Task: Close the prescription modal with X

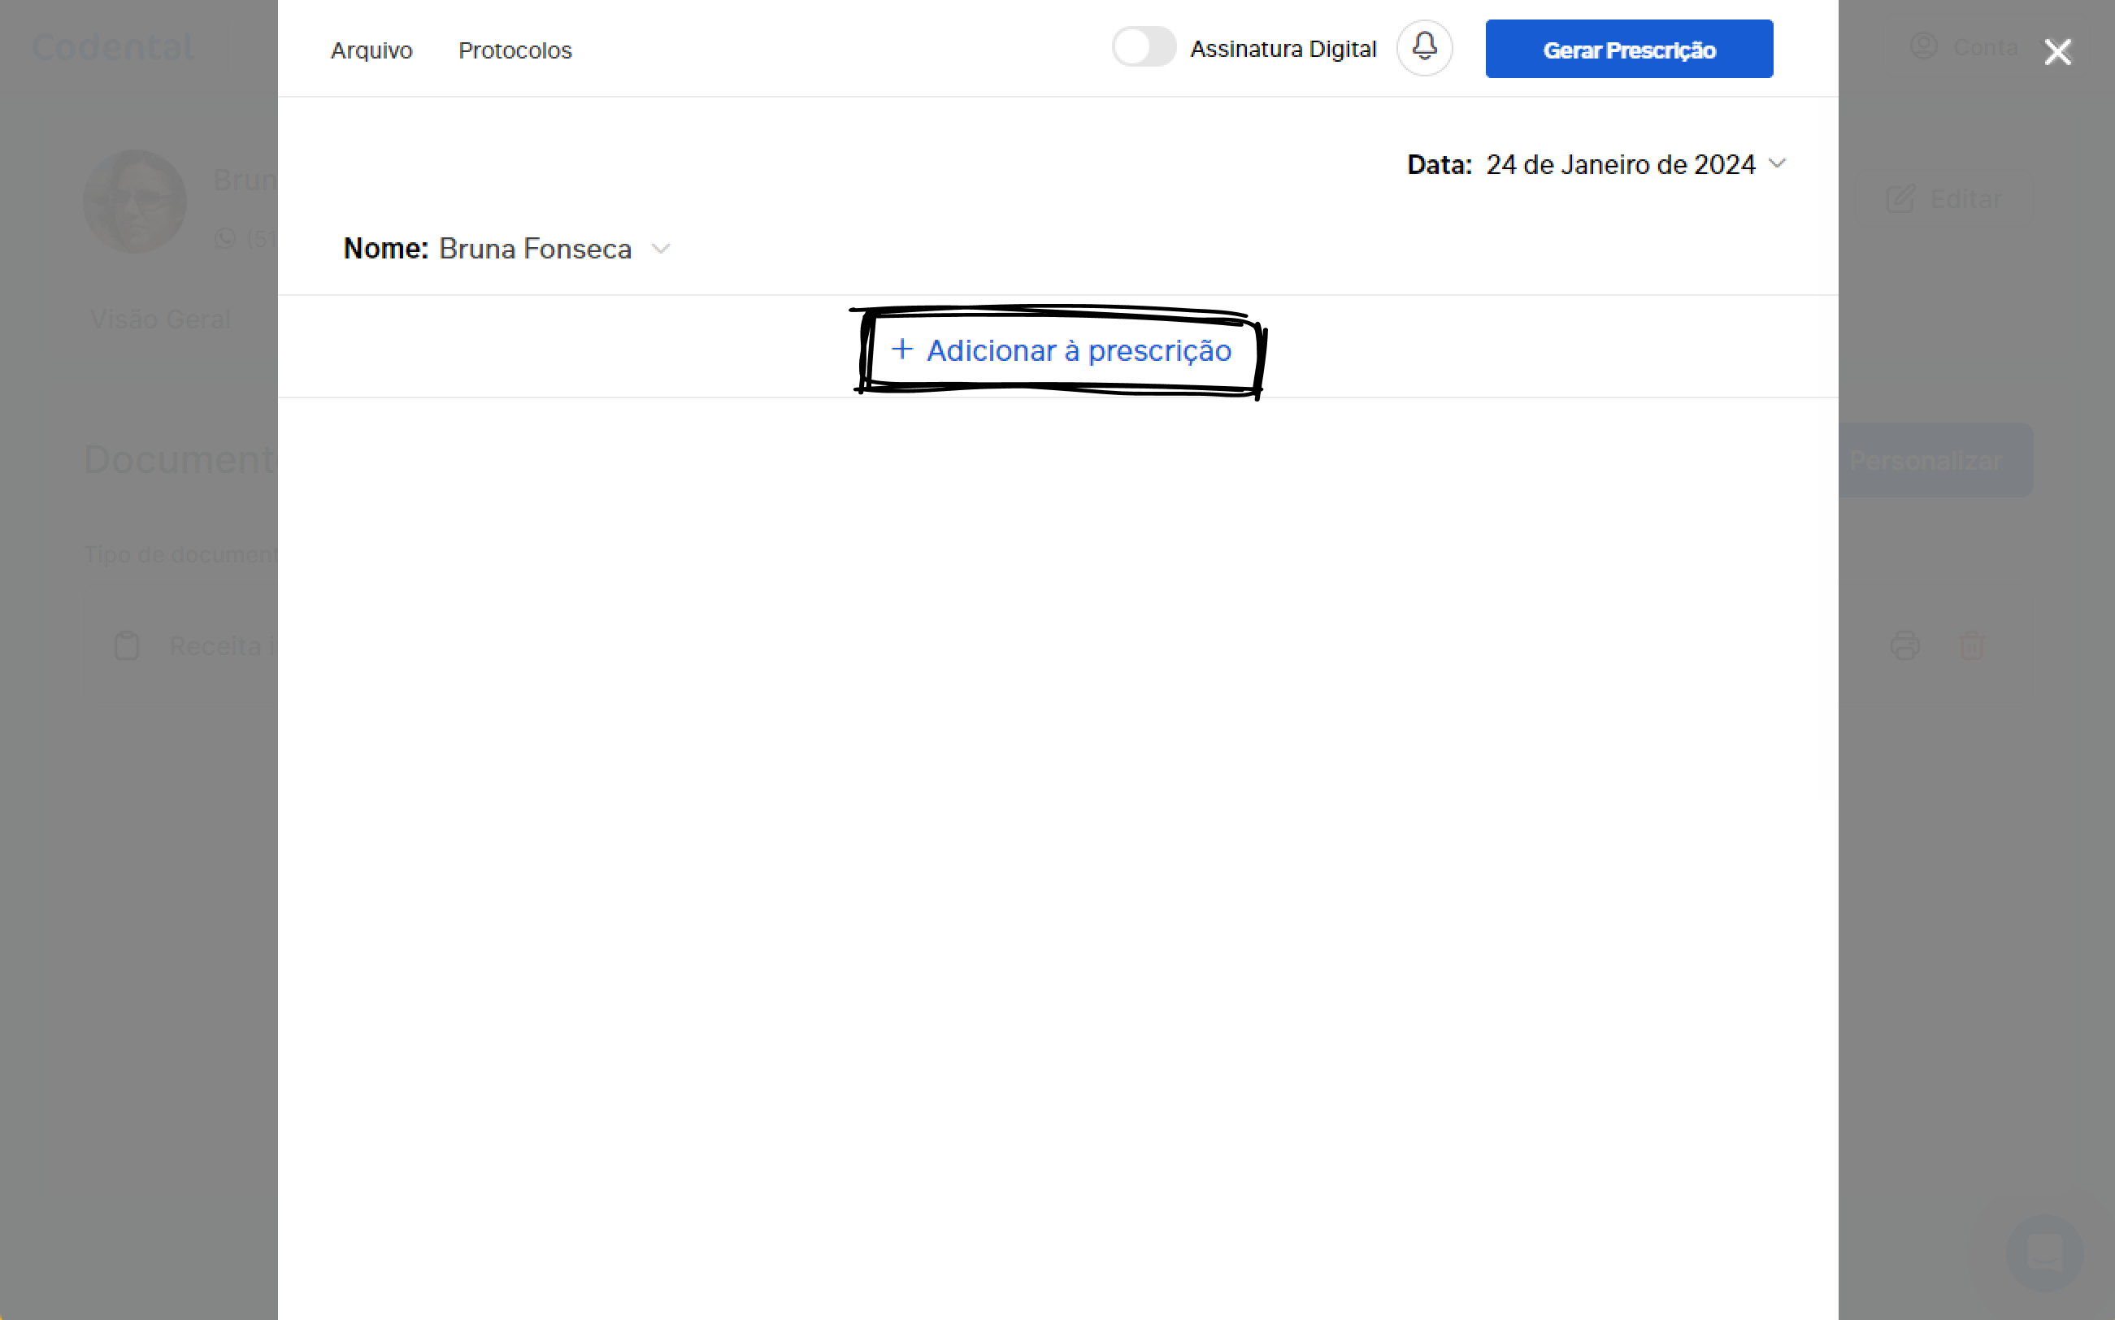Action: [x=2056, y=52]
